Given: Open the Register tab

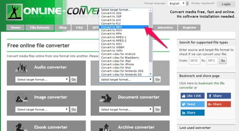Looking at the screenshot, I should click(x=189, y=28).
